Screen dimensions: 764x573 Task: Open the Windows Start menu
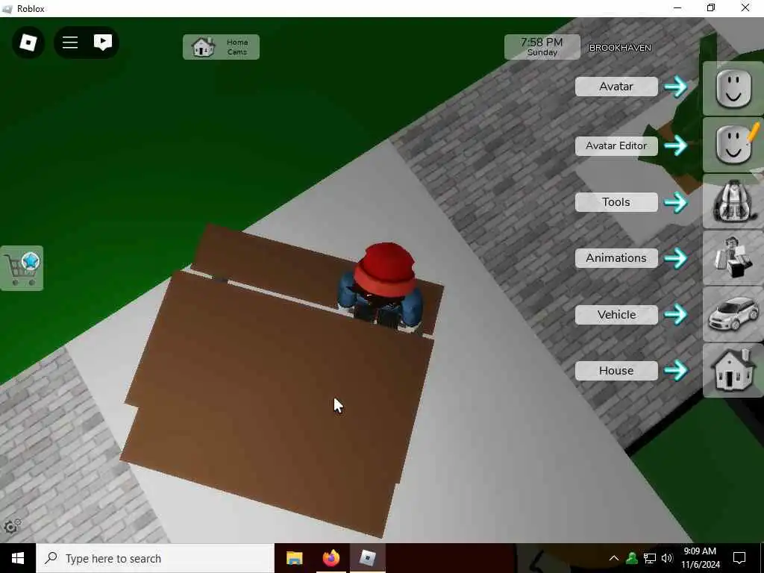click(x=18, y=558)
